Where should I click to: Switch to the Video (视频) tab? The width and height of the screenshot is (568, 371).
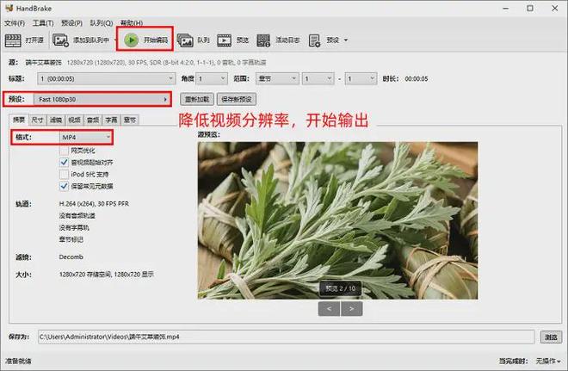click(74, 120)
